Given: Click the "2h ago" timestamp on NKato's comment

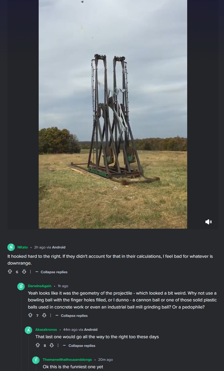Looking at the screenshot, I should (40, 247).
